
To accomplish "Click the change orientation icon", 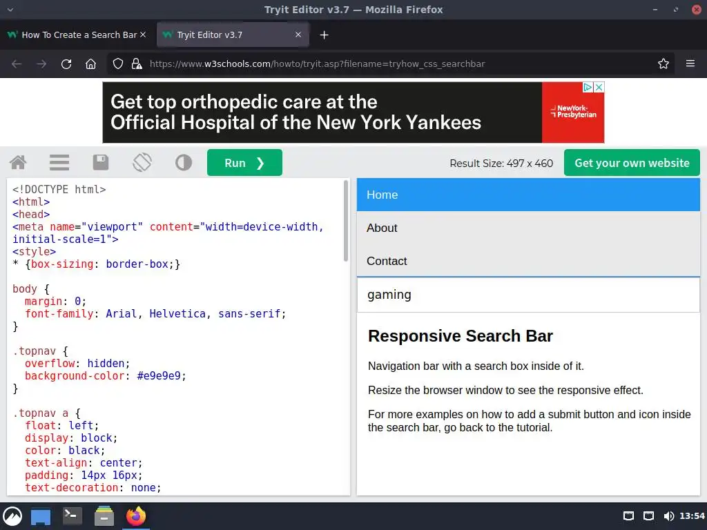I will [142, 163].
